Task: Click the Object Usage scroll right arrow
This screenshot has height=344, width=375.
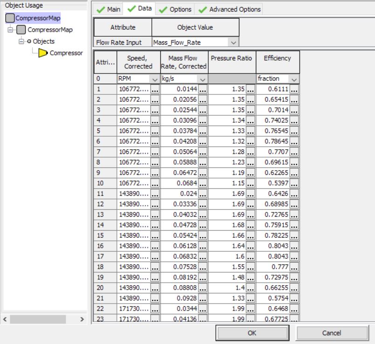Action: 82,319
